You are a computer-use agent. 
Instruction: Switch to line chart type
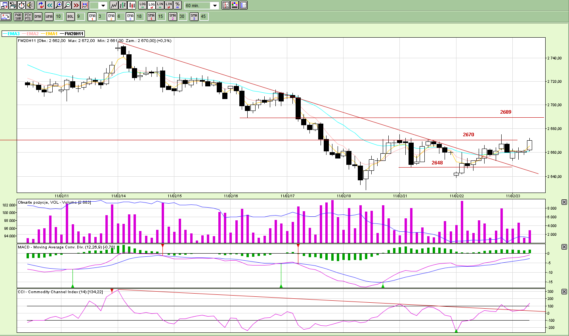pyautogui.click(x=114, y=5)
